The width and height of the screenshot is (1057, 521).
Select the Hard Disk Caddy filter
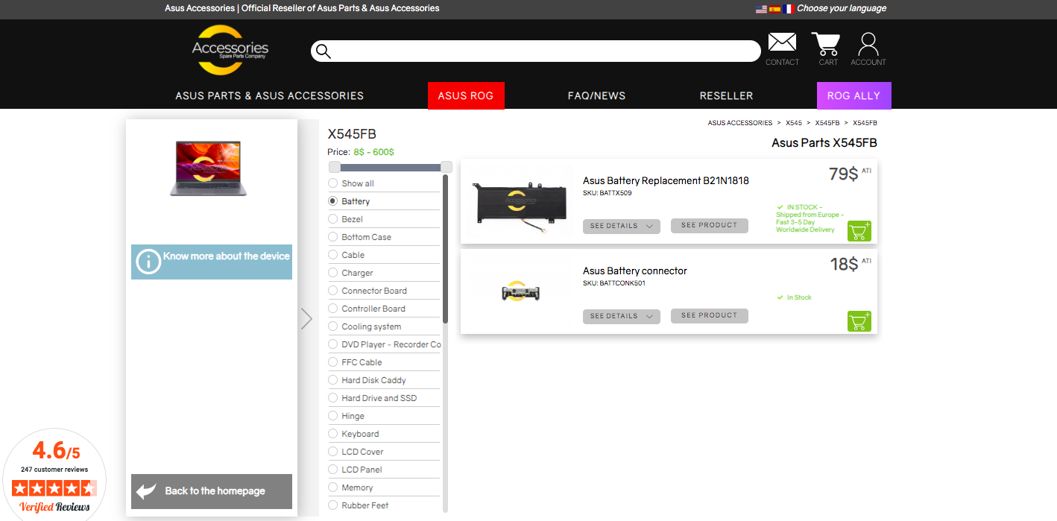[333, 380]
